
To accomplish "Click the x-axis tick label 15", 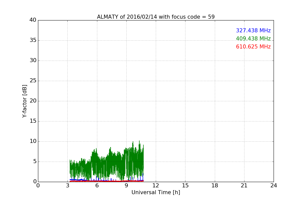I will coord(185,185).
